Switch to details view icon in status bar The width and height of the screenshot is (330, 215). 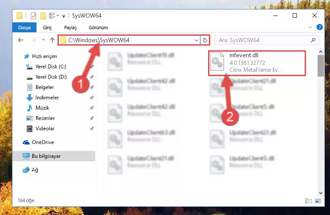click(x=308, y=201)
